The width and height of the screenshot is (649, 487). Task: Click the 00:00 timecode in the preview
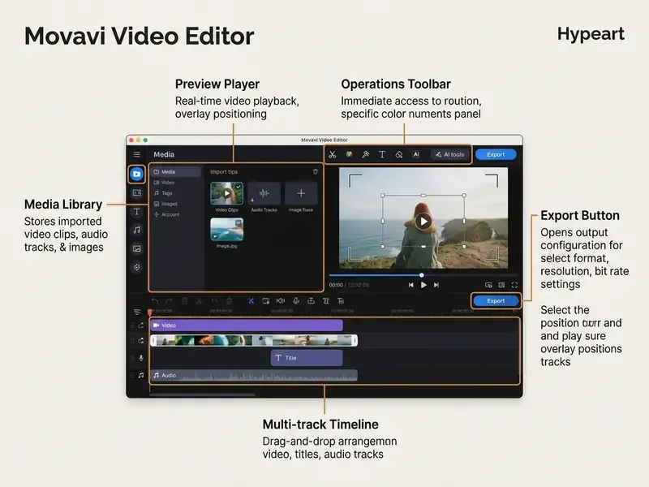point(336,285)
